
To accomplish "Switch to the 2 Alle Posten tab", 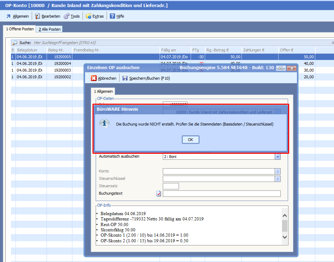I will 50,29.
